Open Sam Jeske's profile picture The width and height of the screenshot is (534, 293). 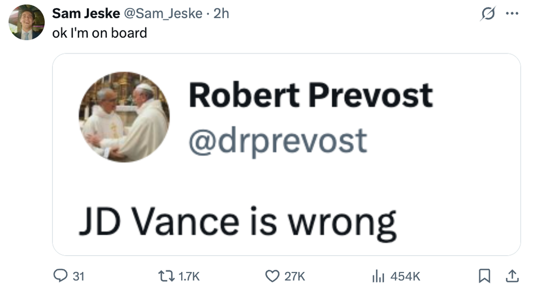tap(26, 22)
